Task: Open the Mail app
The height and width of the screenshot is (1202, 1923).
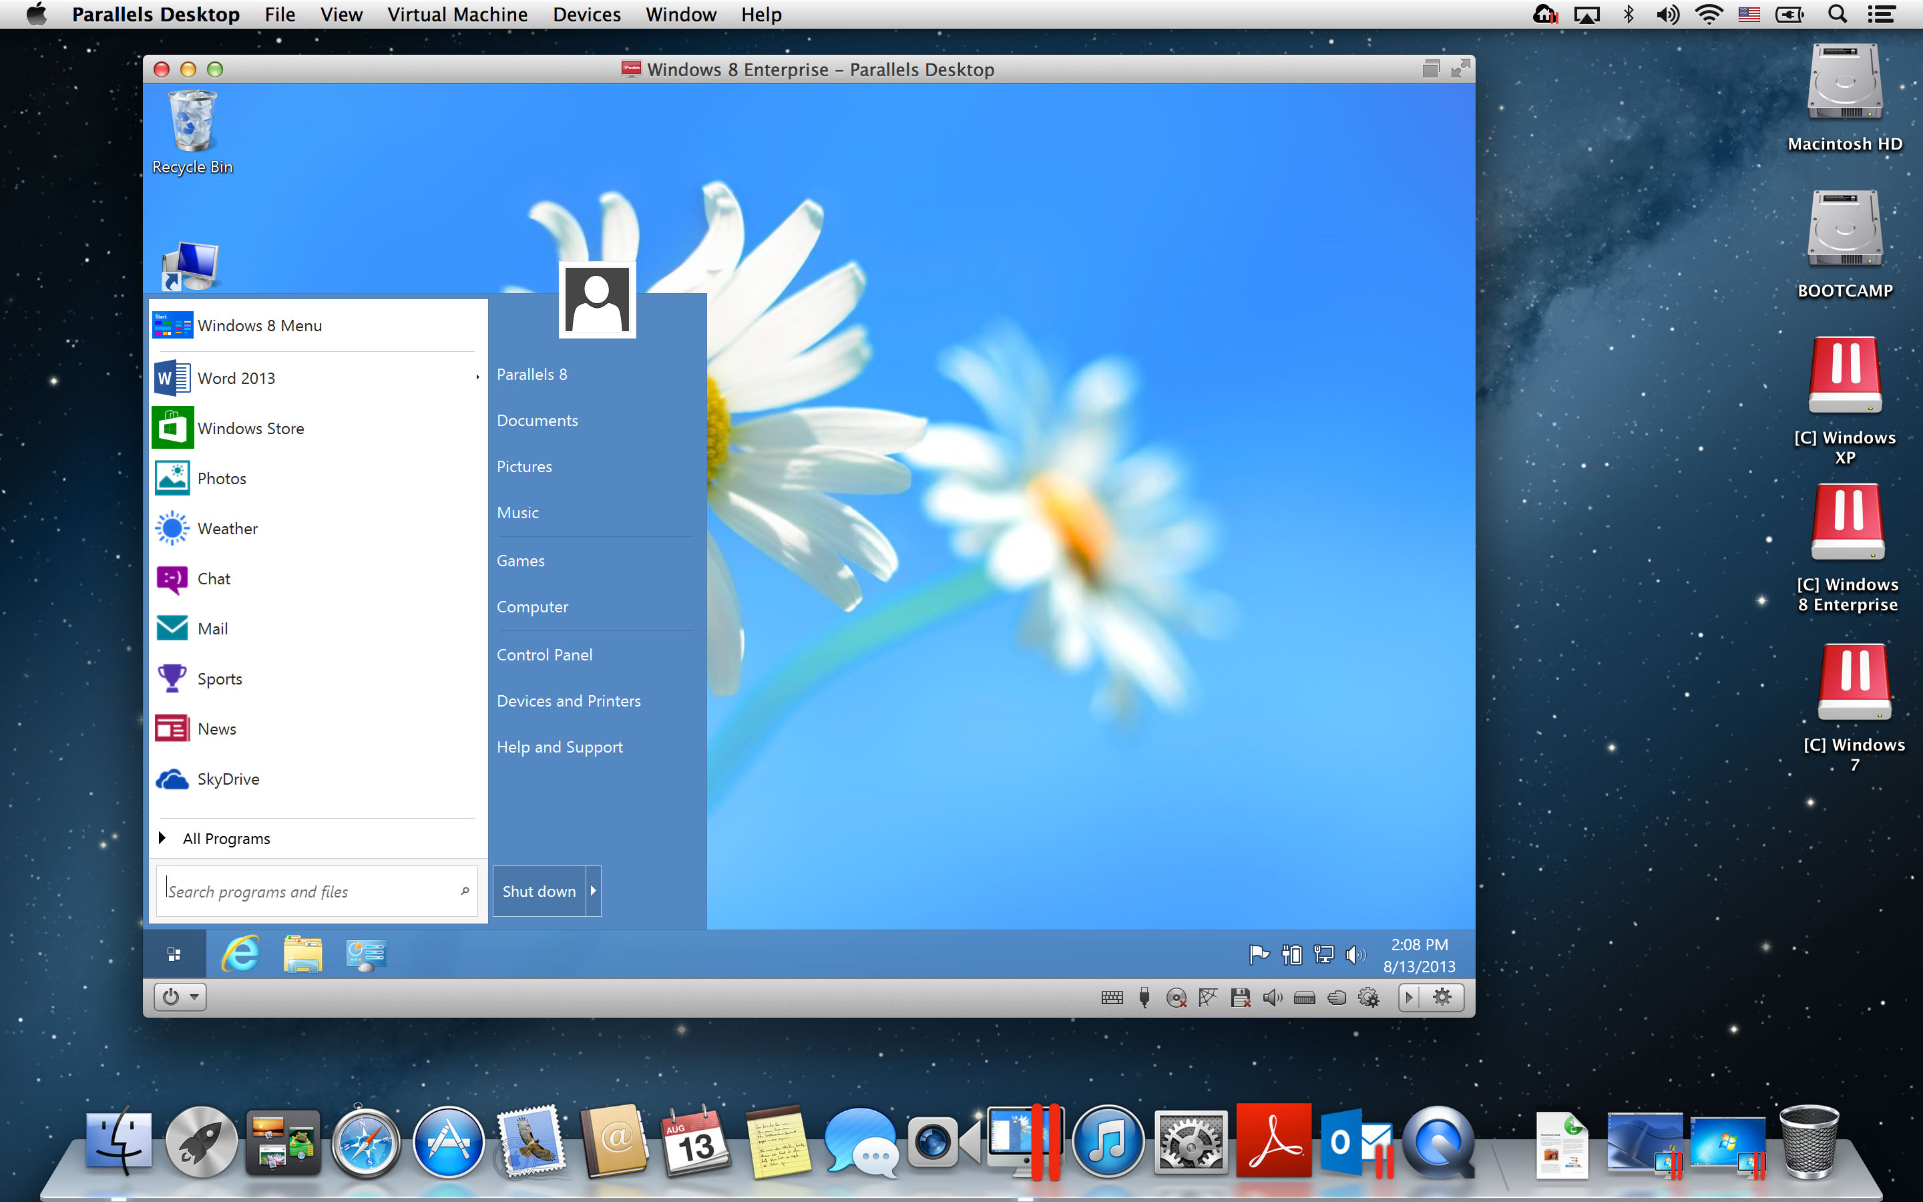Action: coord(212,628)
